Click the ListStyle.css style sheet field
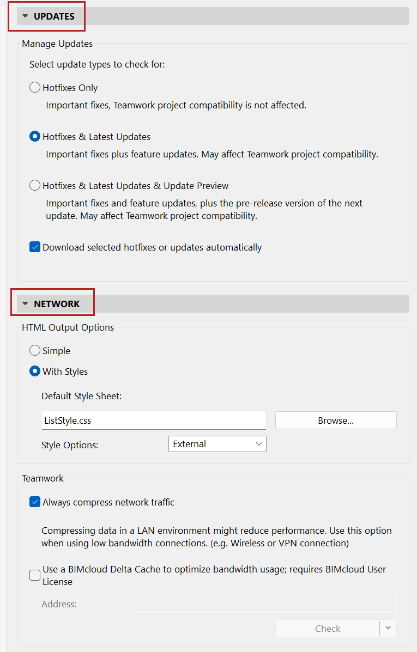The width and height of the screenshot is (417, 652). [154, 421]
